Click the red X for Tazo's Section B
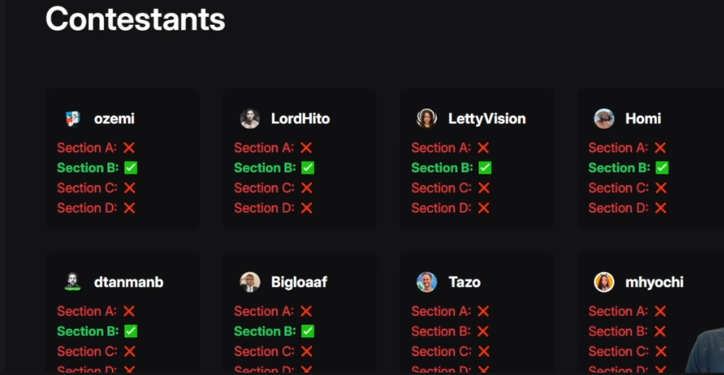 click(x=484, y=331)
